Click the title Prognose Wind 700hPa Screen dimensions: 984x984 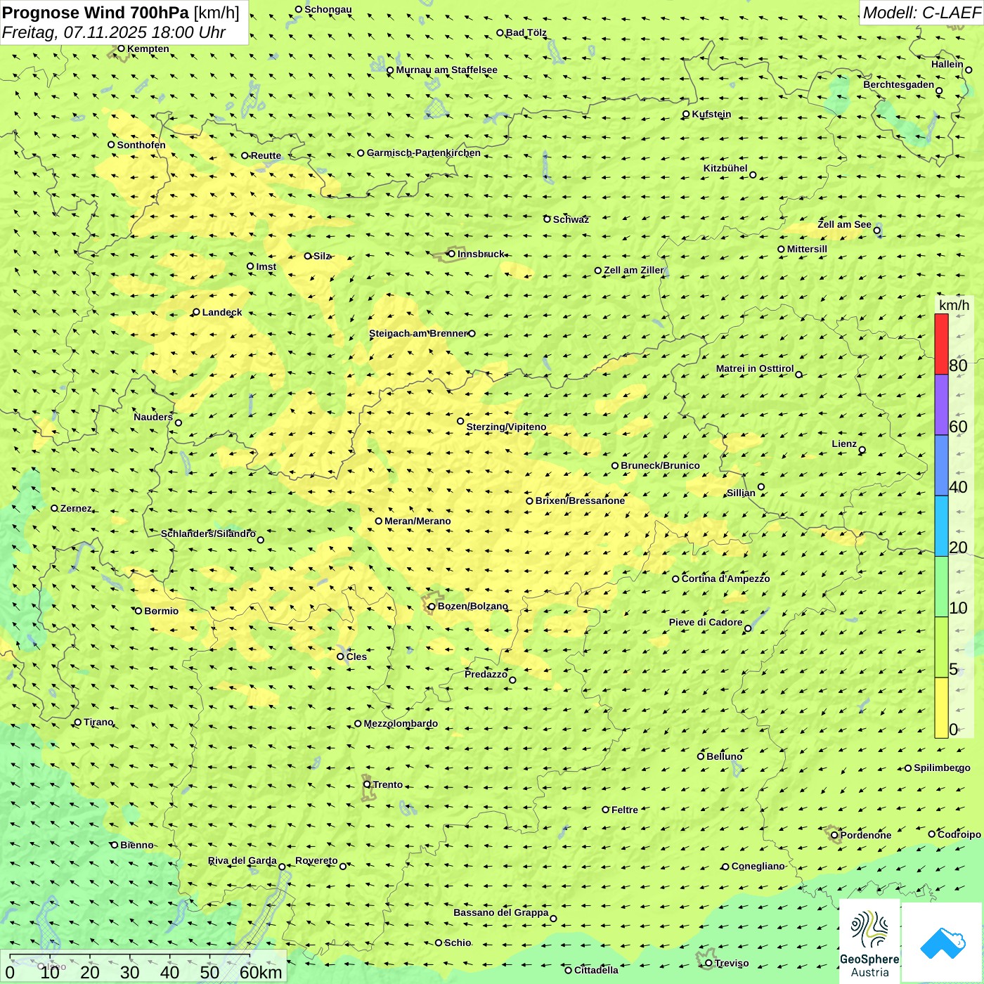click(x=96, y=12)
